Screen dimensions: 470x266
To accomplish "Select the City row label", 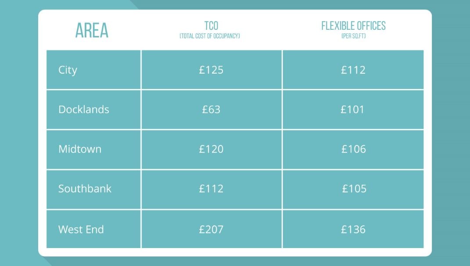I will [68, 70].
